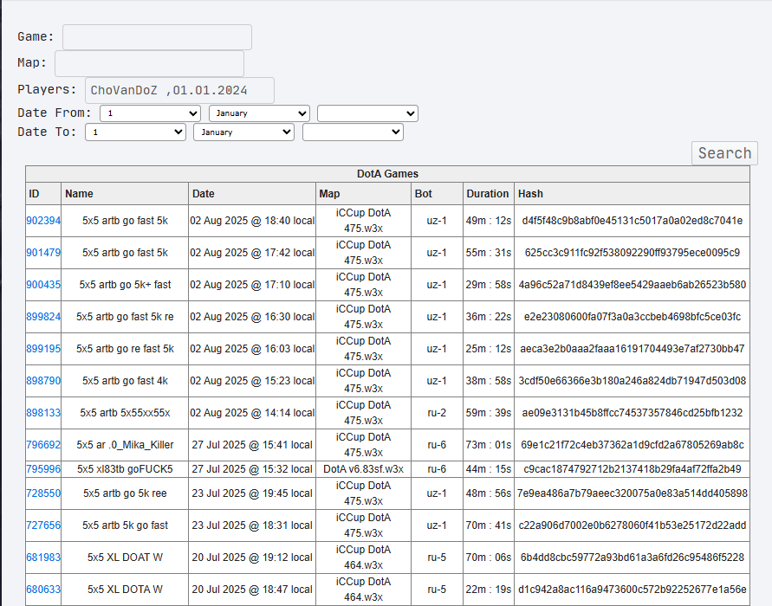Image resolution: width=772 pixels, height=606 pixels.
Task: Open game ID 898133
Action: click(43, 412)
